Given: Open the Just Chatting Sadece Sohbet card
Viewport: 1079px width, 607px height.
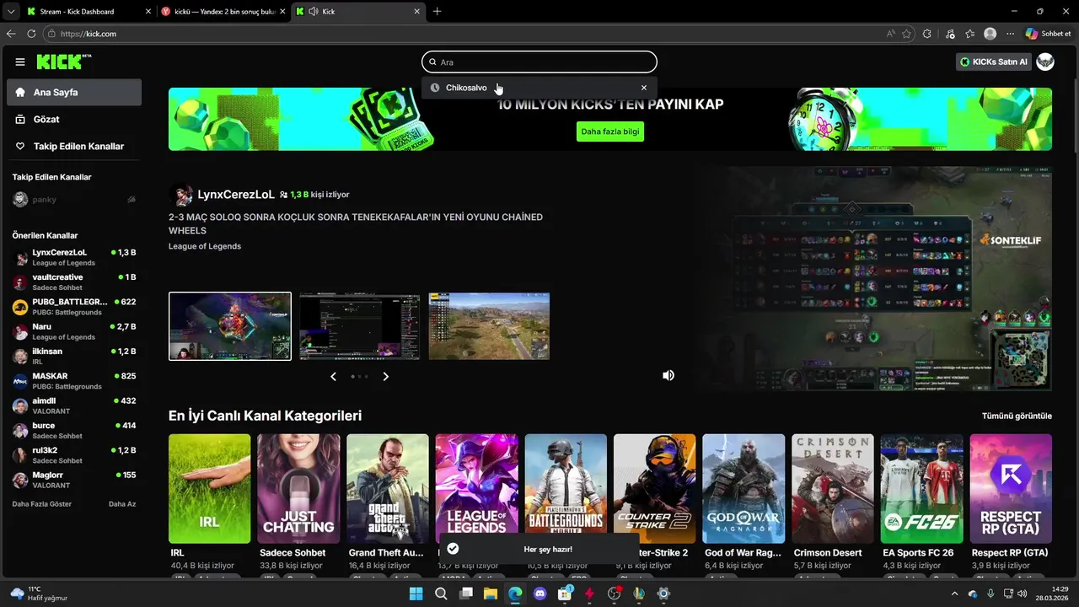Looking at the screenshot, I should (298, 489).
